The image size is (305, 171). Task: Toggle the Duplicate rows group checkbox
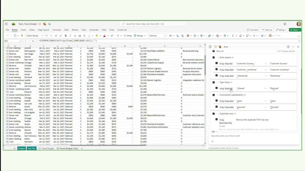[x=213, y=114]
